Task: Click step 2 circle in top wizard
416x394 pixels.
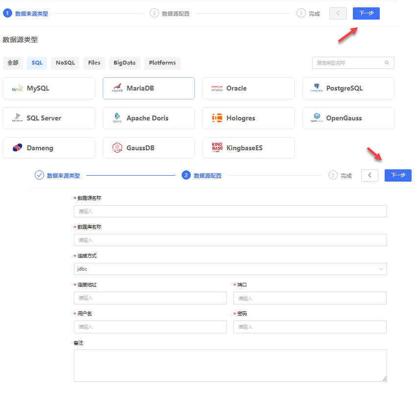Action: tap(154, 13)
